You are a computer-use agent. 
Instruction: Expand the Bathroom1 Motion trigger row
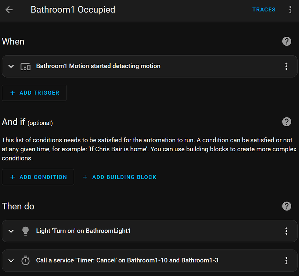11,67
